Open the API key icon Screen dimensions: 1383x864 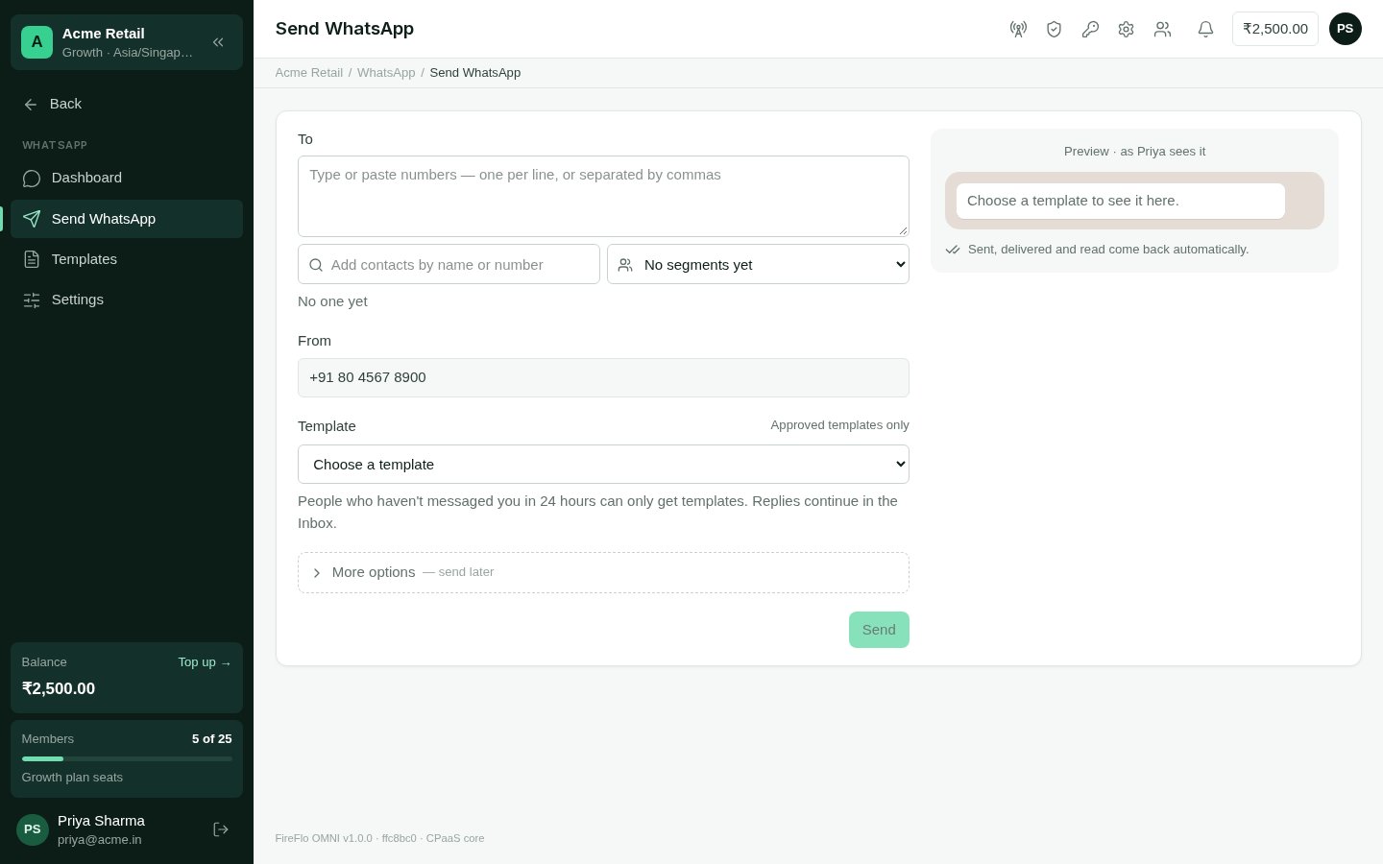pos(1090,29)
